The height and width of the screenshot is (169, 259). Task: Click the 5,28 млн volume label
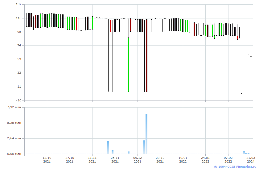coord(14,123)
